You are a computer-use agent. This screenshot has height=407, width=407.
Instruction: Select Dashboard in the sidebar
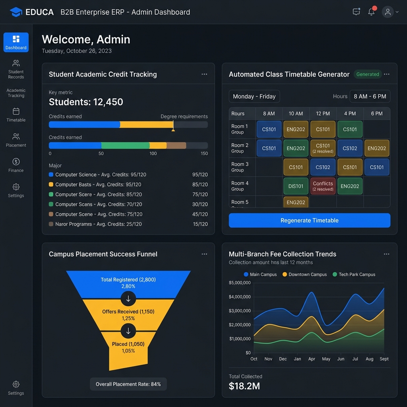pyautogui.click(x=16, y=42)
